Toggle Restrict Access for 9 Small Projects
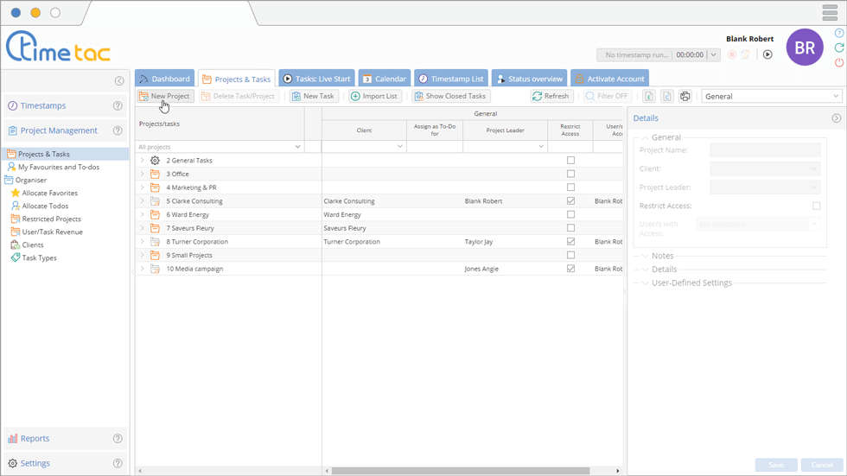The image size is (847, 476). pos(570,255)
